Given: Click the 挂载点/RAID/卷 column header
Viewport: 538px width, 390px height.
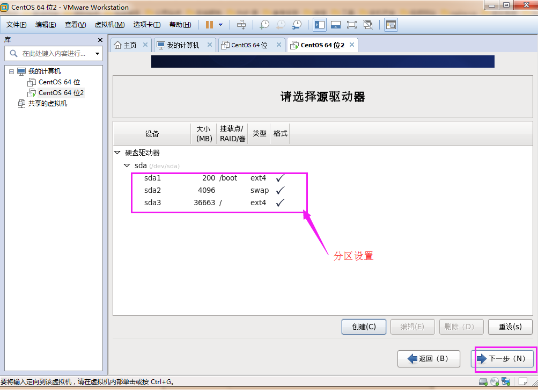Looking at the screenshot, I should click(x=232, y=134).
